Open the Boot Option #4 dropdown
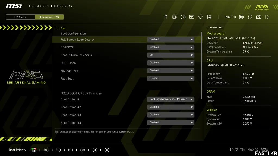The height and width of the screenshot is (156, 278). (171, 123)
